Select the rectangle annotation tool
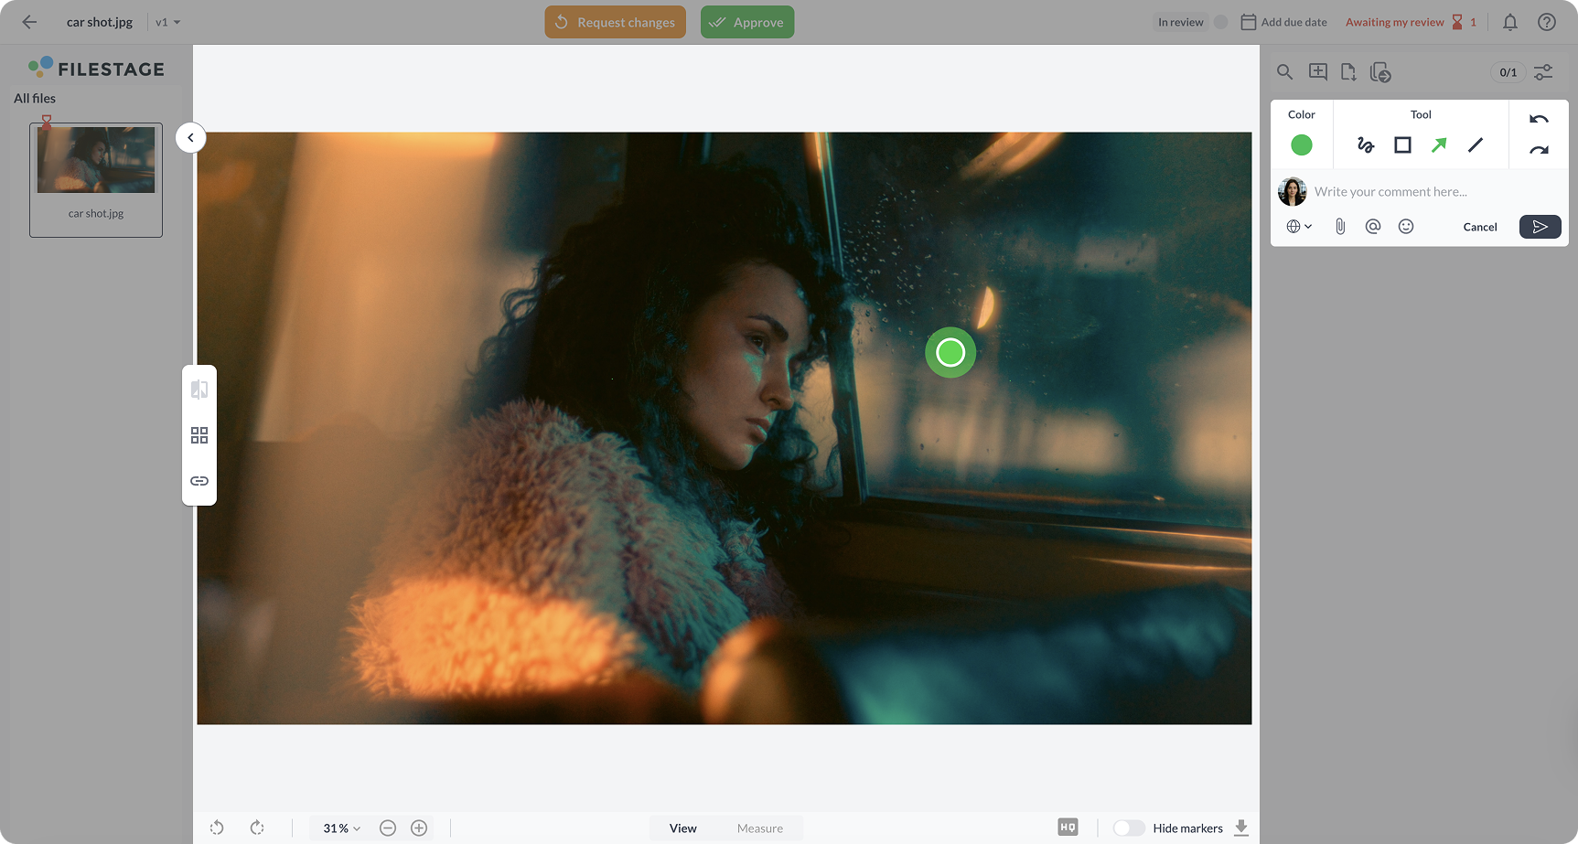Viewport: 1578px width, 844px height. click(x=1401, y=144)
